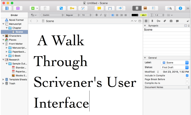Click the Wrap in layout icon
Screen dimensions: 191x115
coord(110,8)
